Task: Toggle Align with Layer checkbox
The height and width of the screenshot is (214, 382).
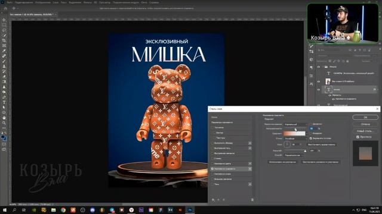Action: (x=311, y=139)
